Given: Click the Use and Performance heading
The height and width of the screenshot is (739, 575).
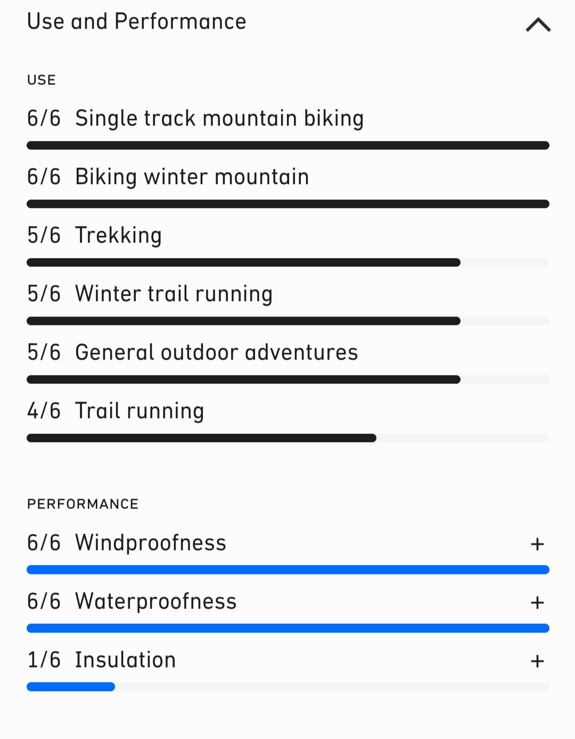Looking at the screenshot, I should coord(136,22).
